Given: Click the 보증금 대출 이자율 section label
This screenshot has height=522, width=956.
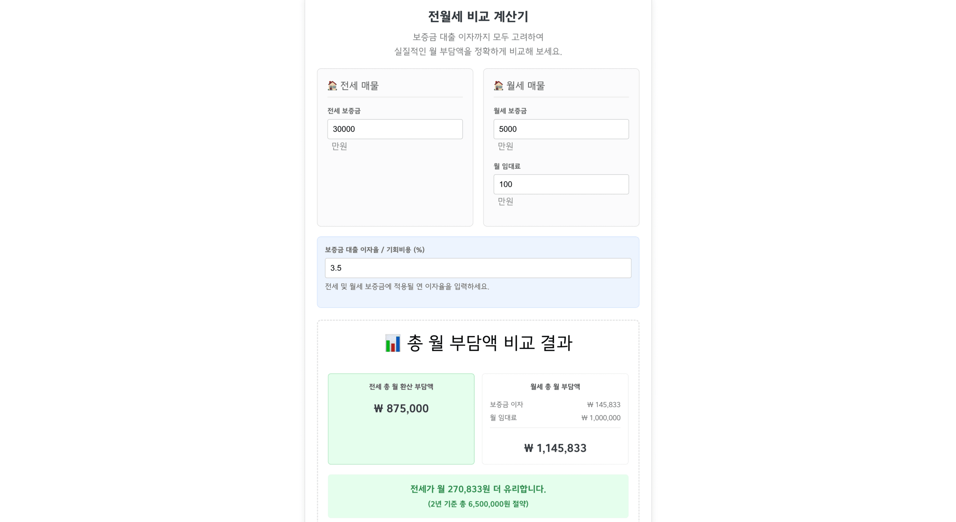Looking at the screenshot, I should (x=375, y=250).
